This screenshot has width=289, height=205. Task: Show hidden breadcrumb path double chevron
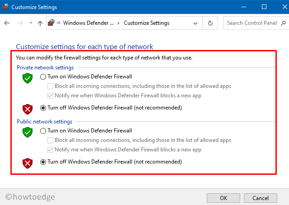[59, 23]
